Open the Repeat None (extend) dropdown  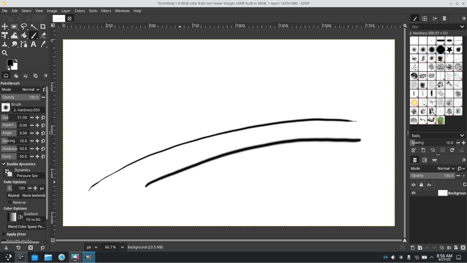26,196
